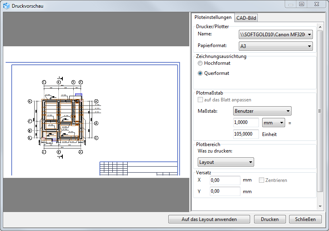329x231 pixels.
Task: Switch to the CAD-Bild tab
Action: (x=246, y=18)
